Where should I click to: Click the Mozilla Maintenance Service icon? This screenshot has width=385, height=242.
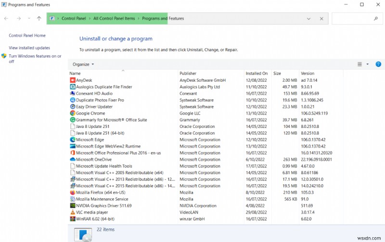73,199
